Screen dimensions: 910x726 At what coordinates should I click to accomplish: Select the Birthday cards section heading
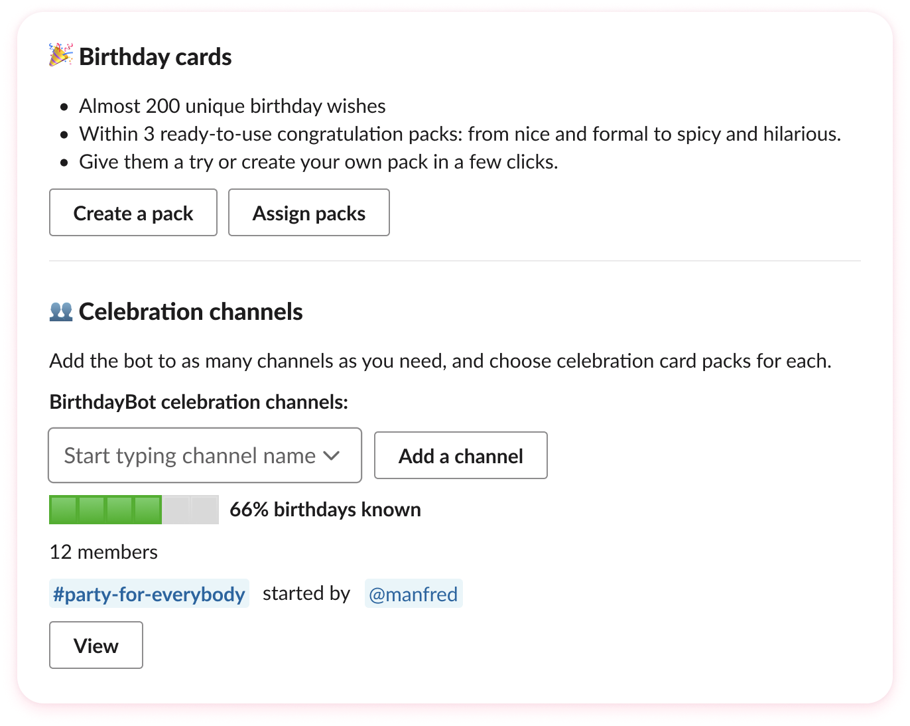[155, 57]
